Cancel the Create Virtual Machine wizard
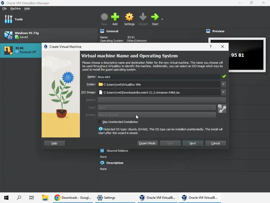 [x=216, y=143]
